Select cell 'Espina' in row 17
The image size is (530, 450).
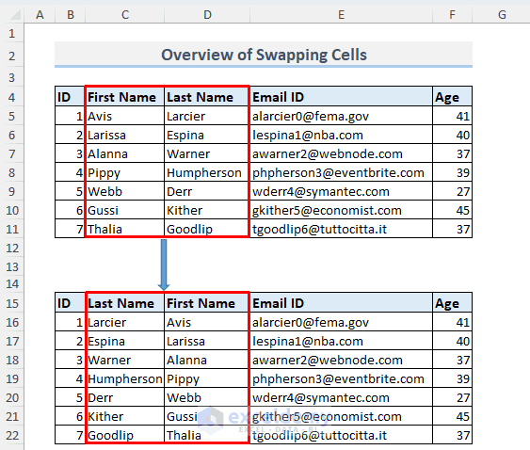pyautogui.click(x=124, y=341)
